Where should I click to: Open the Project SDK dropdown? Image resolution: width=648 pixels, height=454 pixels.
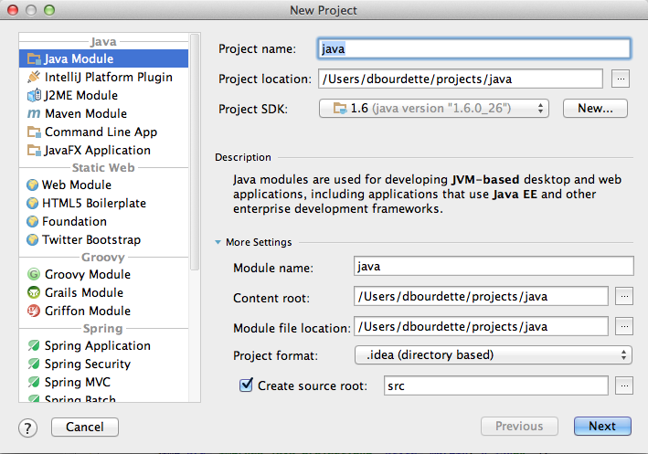pos(433,108)
